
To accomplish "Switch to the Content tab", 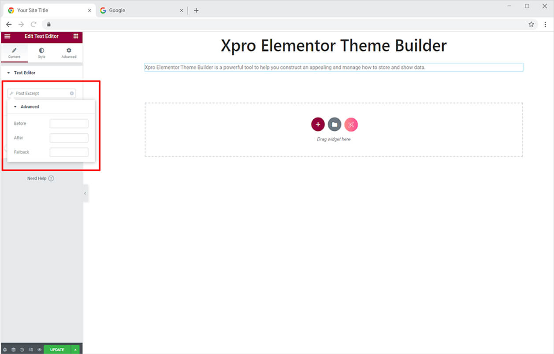I will pos(14,53).
